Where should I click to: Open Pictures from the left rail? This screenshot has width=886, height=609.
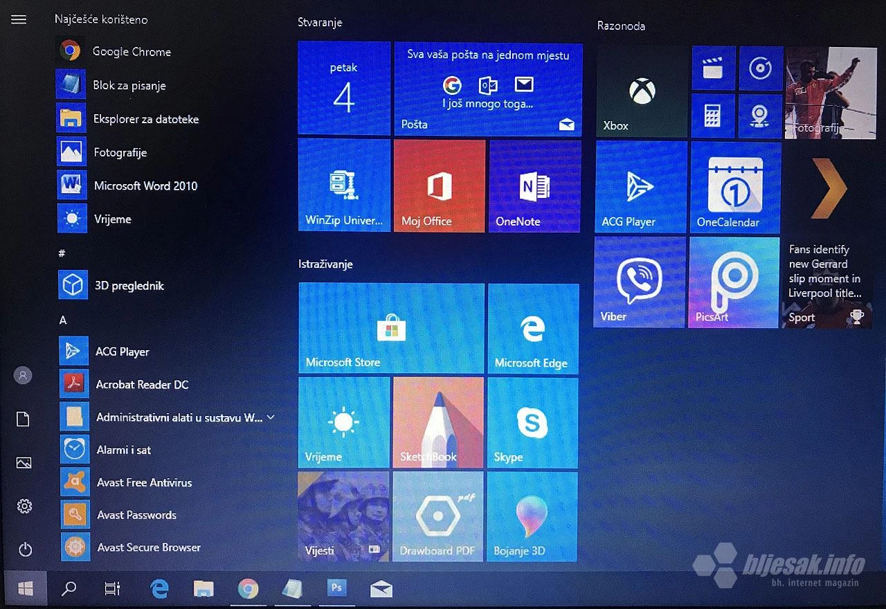point(24,463)
